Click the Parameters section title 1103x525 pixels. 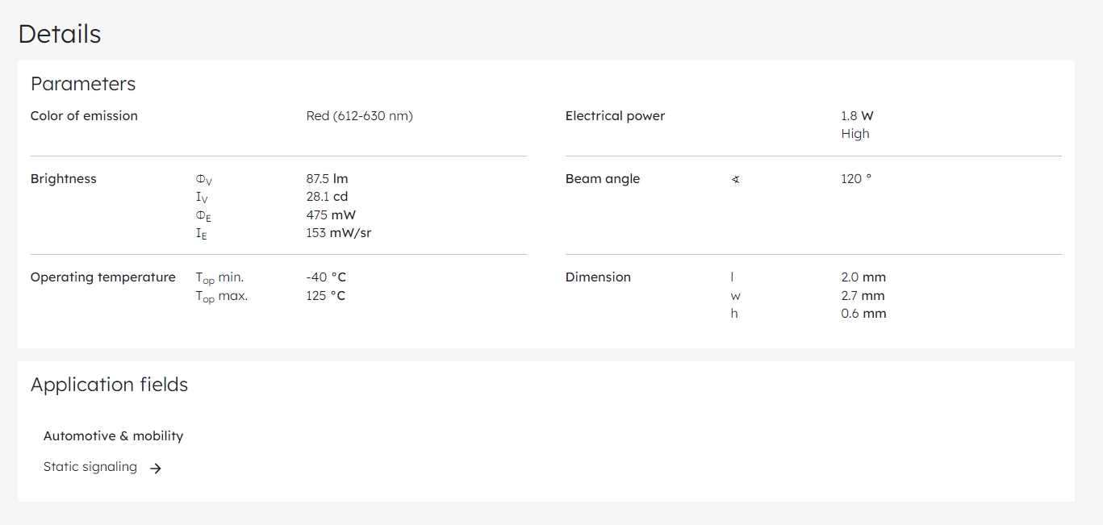83,84
